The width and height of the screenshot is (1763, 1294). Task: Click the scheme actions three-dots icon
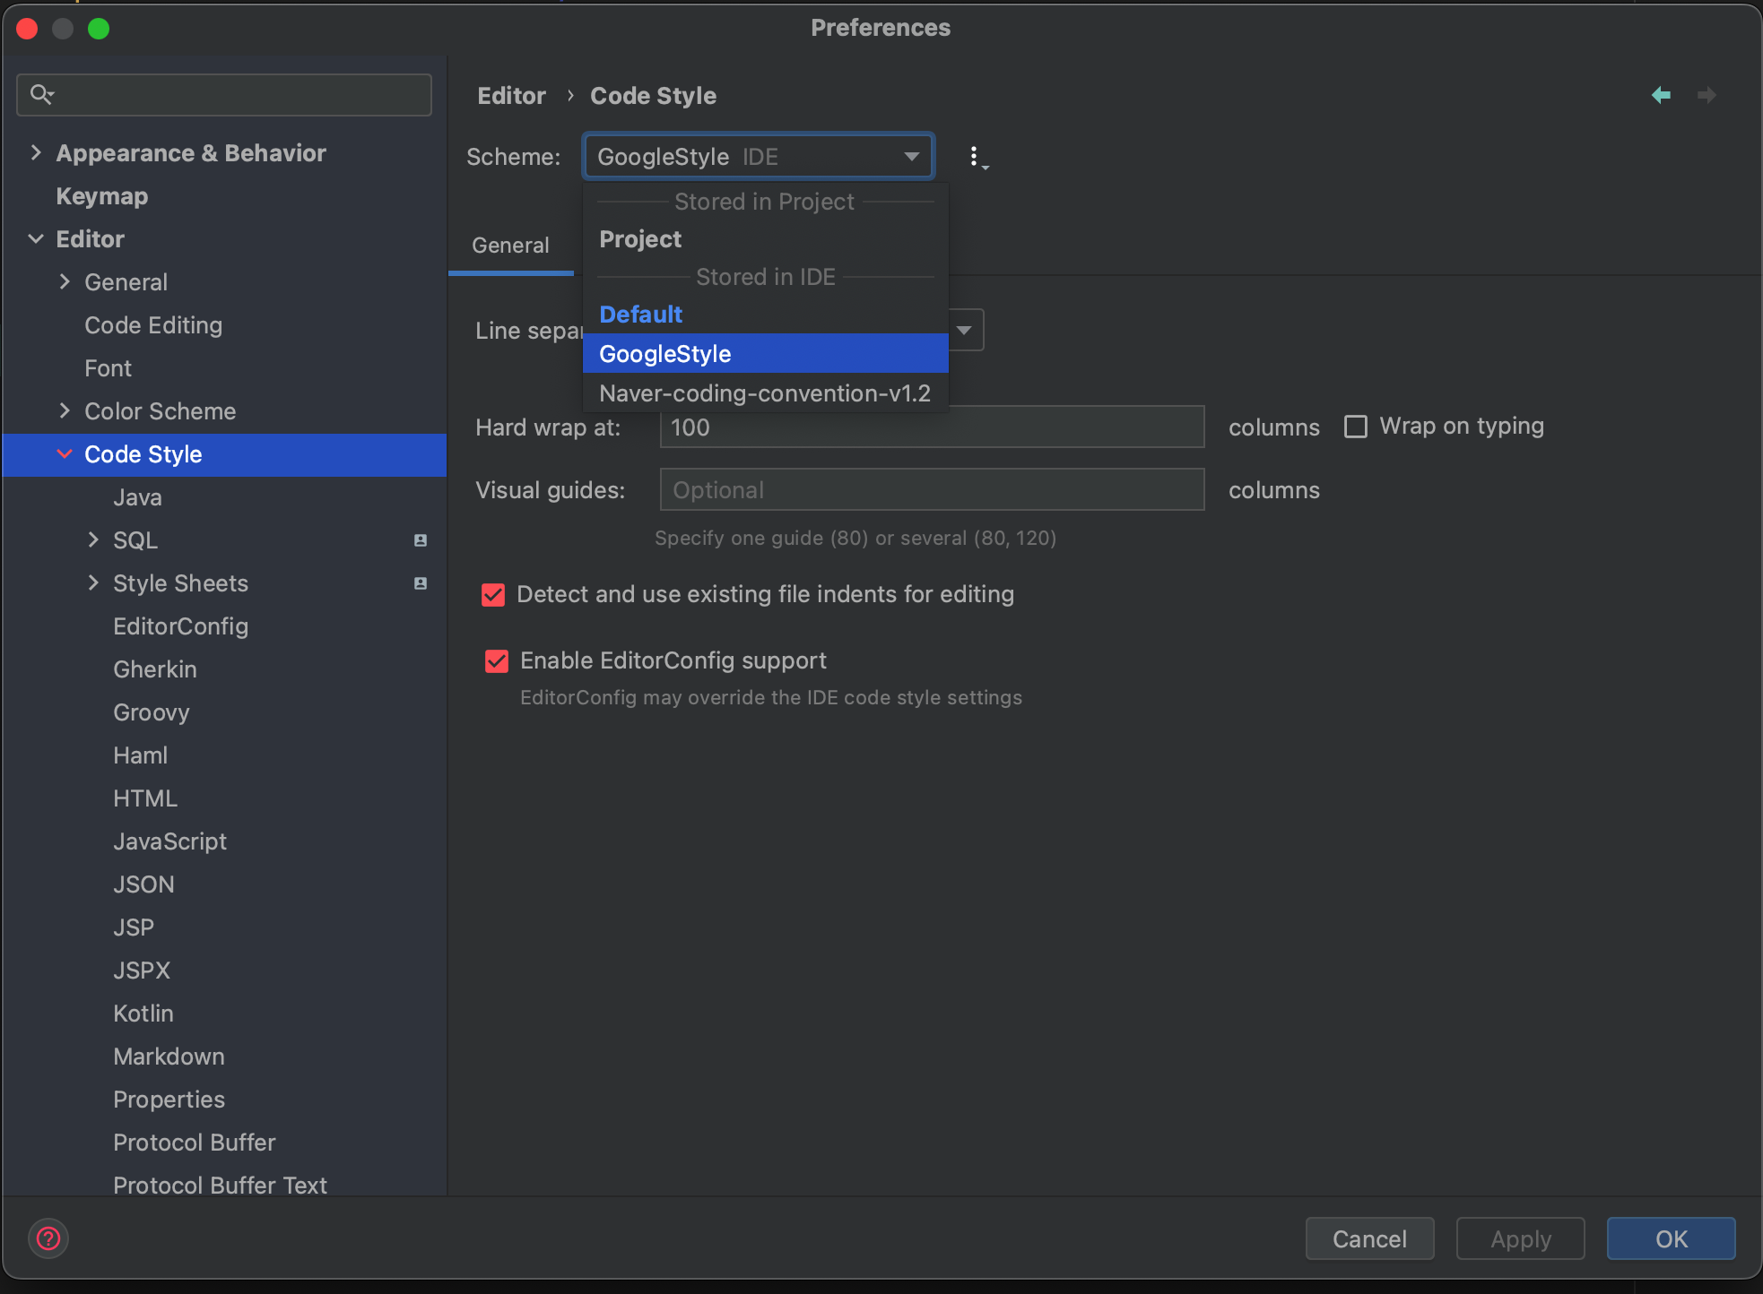coord(976,158)
